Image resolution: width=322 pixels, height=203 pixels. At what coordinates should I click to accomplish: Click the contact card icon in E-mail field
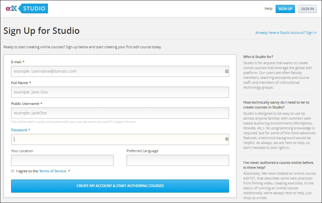(226, 71)
